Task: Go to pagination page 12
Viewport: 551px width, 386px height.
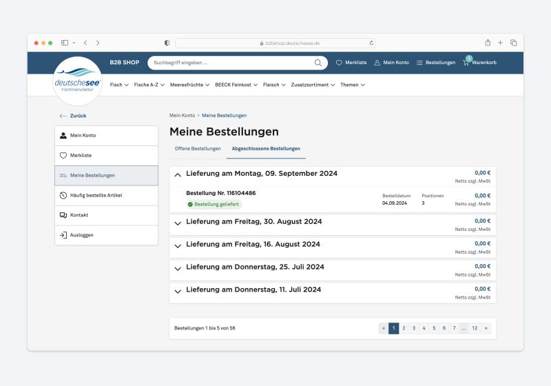Action: click(x=475, y=328)
